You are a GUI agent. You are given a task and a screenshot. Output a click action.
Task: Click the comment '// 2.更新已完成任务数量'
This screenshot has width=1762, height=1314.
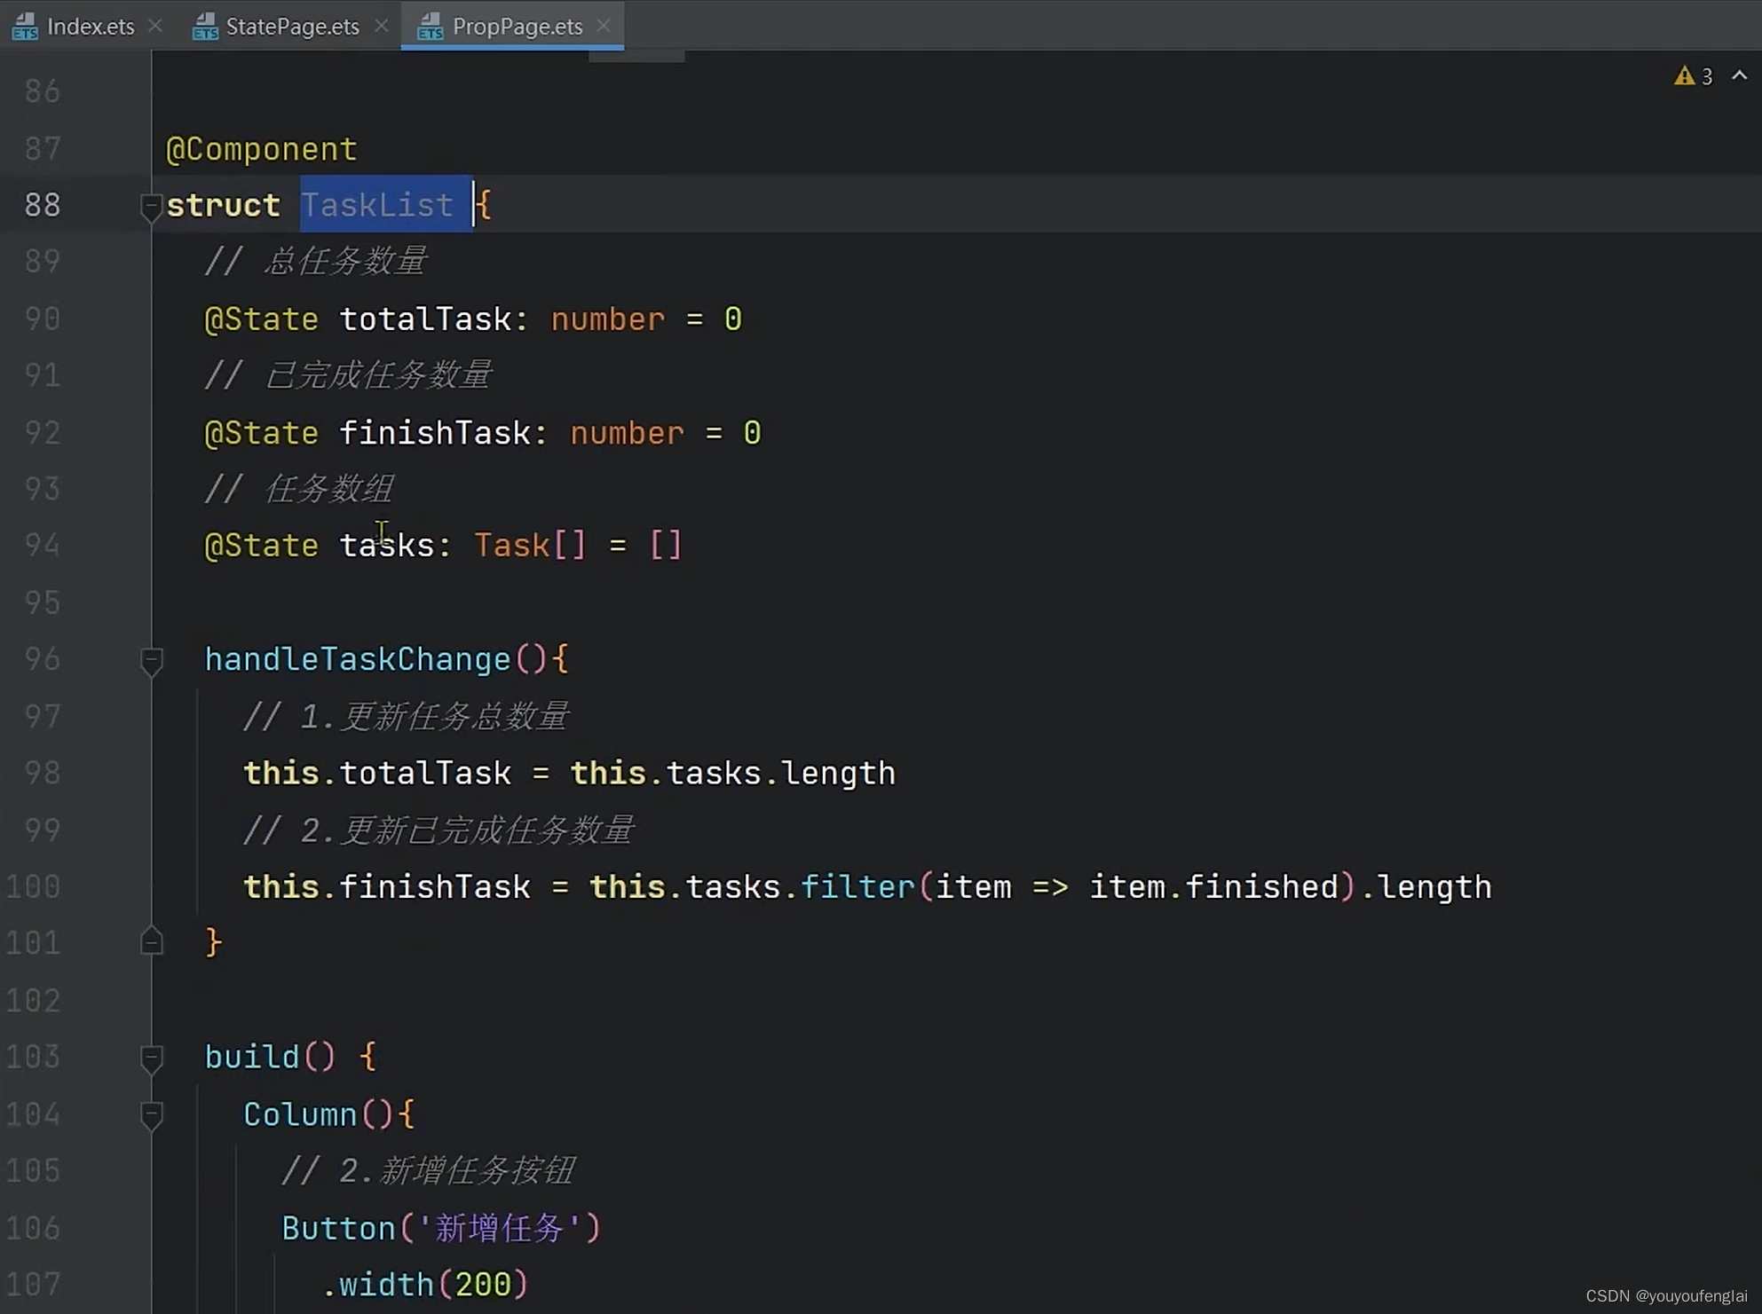[x=439, y=830]
